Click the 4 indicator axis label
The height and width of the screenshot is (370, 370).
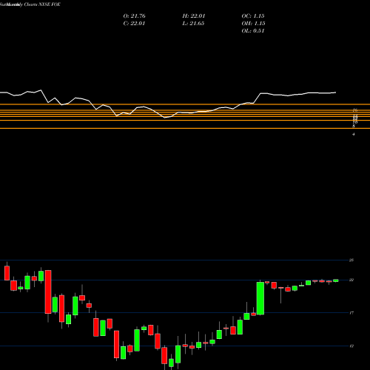click(354, 135)
